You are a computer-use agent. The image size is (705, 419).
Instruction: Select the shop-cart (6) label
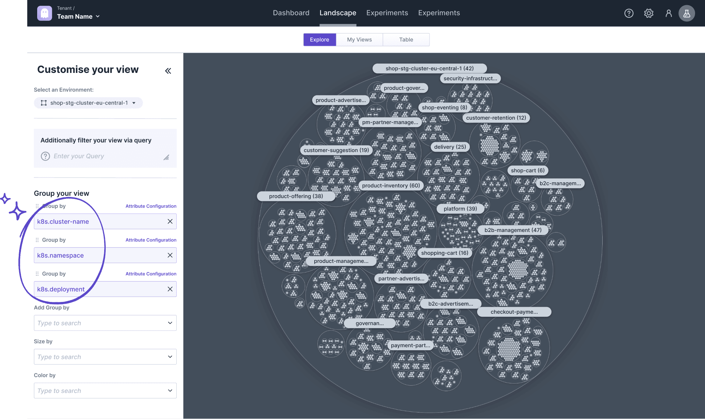click(x=528, y=170)
